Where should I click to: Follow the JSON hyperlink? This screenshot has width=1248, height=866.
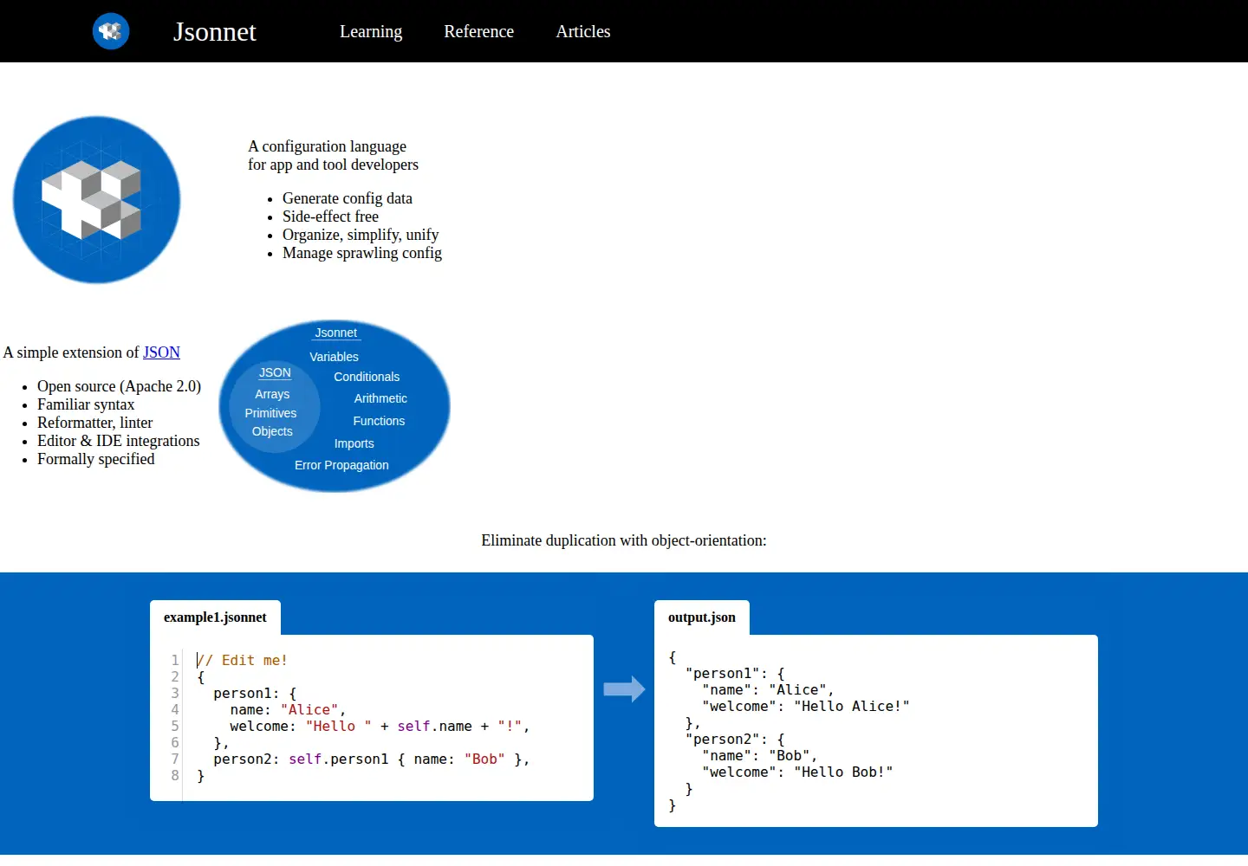pos(161,352)
